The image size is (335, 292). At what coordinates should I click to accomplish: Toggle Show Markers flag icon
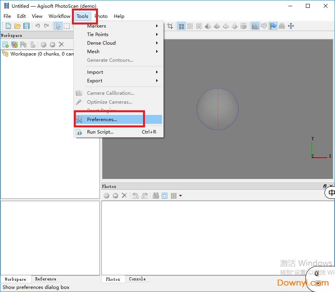coord(273,26)
